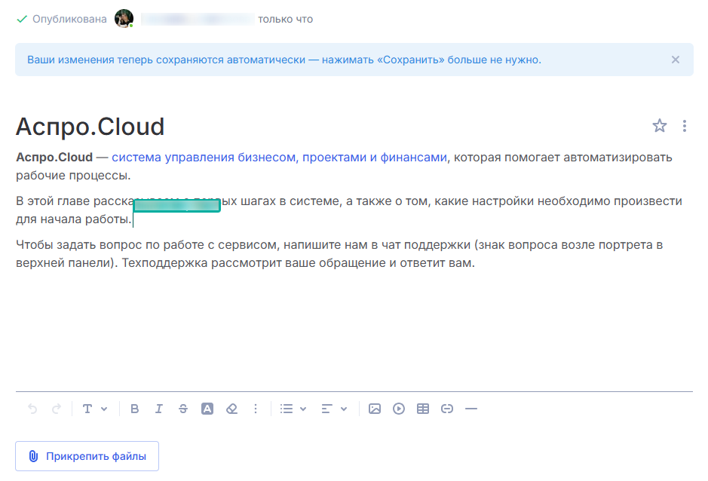Screen dimensions: 708x481
Task: Insert a table from the toolbar
Action: click(423, 409)
